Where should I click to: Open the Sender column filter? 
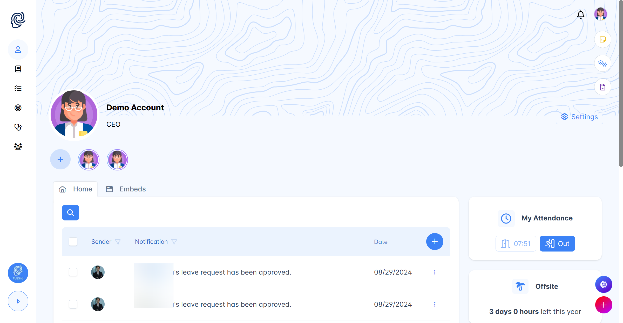[118, 242]
